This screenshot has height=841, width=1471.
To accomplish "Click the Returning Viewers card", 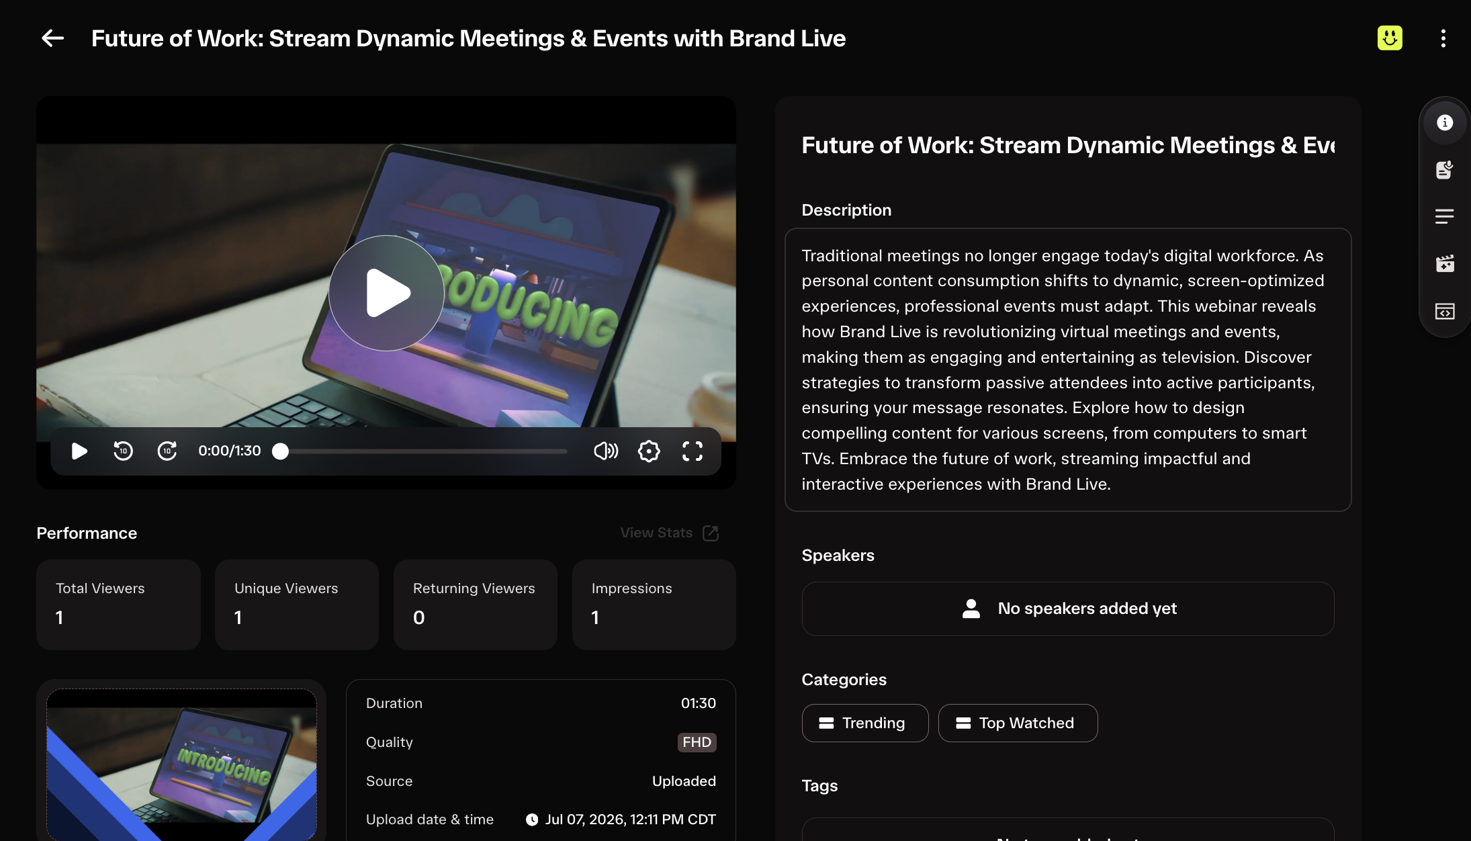I will click(476, 605).
